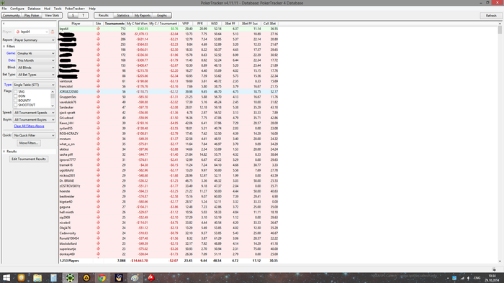Open Quick filter No Quick Filter dropdown
Viewport: 504px width, 283px height.
tap(34, 135)
